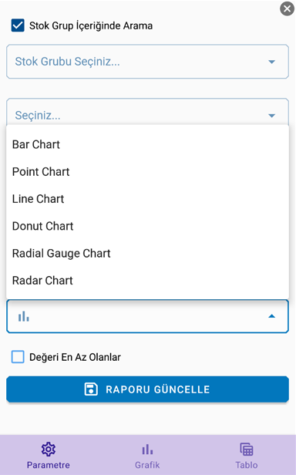The height and width of the screenshot is (475, 296).
Task: Click the bar chart icon above Grafik
Action: 147,450
